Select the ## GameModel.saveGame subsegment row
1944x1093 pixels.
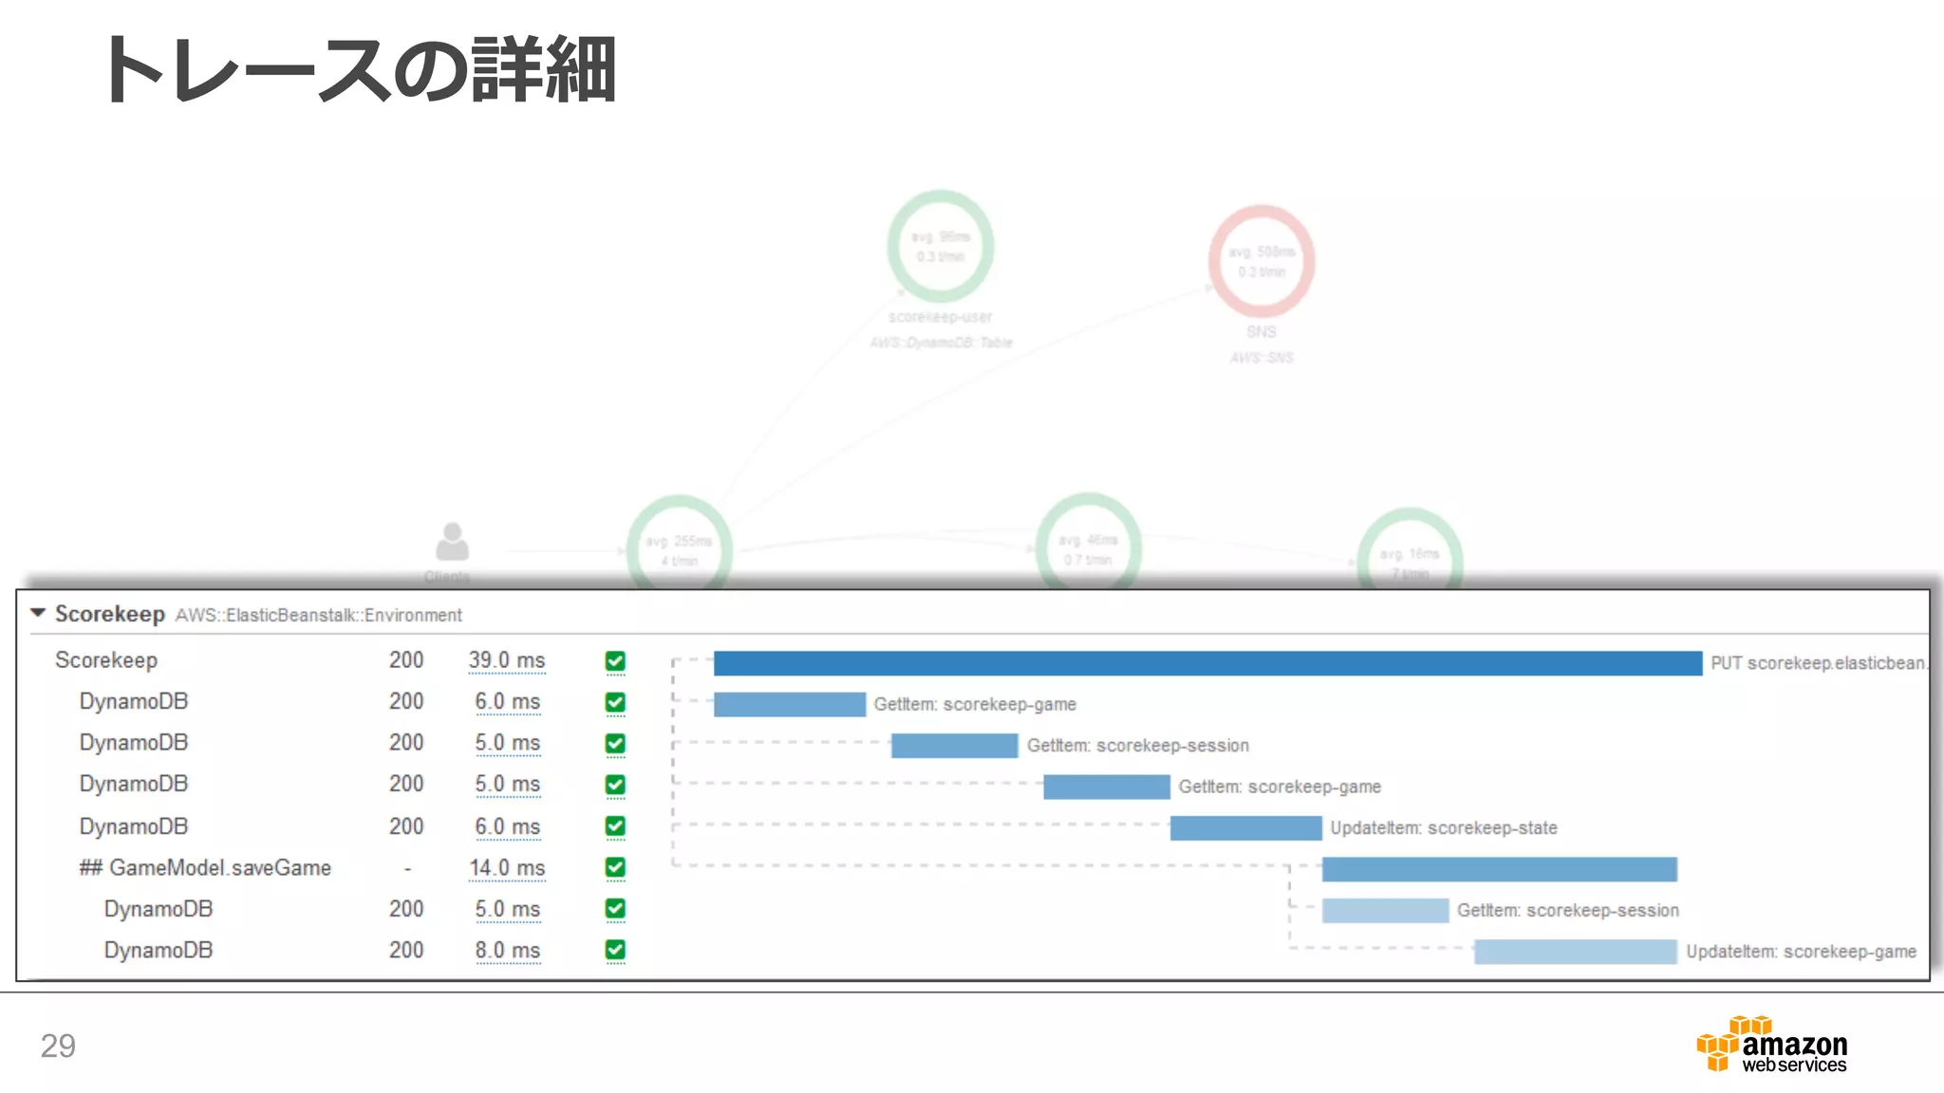click(205, 868)
